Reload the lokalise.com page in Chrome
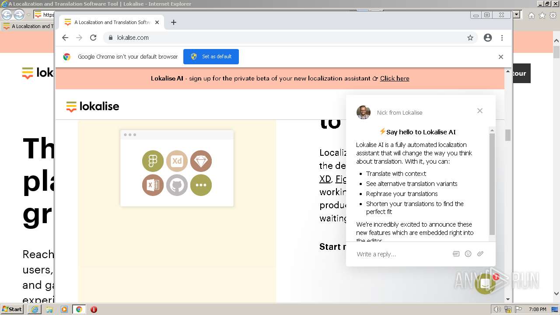560x315 pixels. click(x=93, y=38)
